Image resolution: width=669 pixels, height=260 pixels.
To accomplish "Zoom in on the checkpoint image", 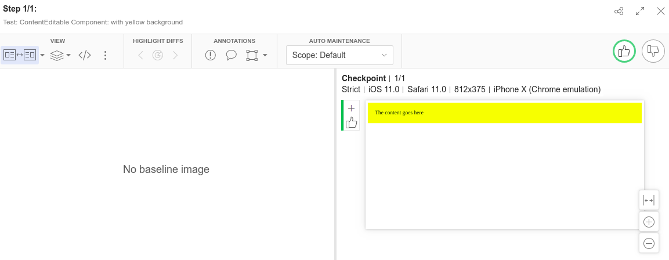I will click(649, 222).
